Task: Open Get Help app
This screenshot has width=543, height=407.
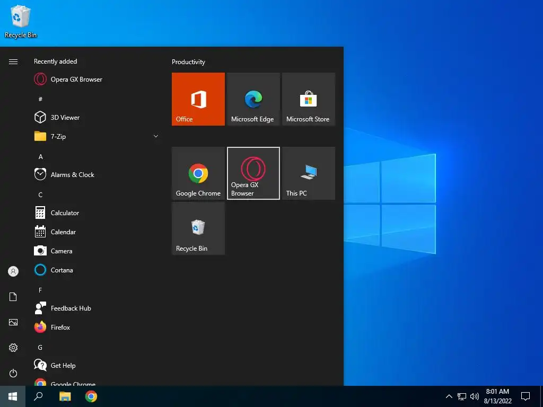Action: 97,365
